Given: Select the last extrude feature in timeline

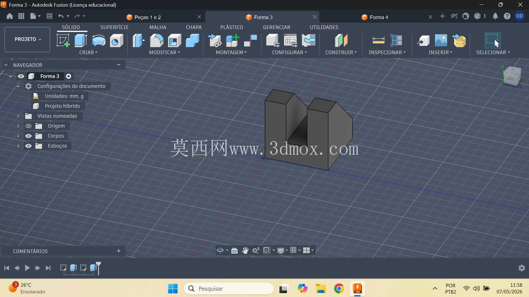Looking at the screenshot, I should [x=93, y=267].
